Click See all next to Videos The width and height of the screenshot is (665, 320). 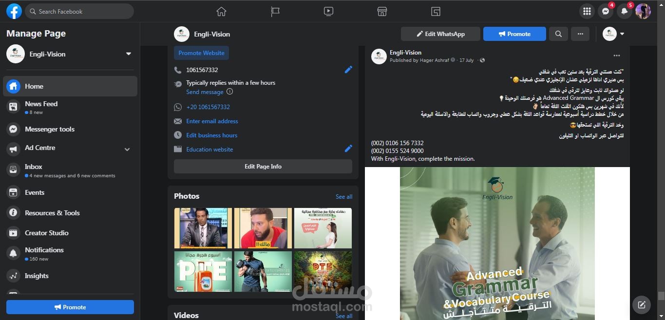click(344, 316)
